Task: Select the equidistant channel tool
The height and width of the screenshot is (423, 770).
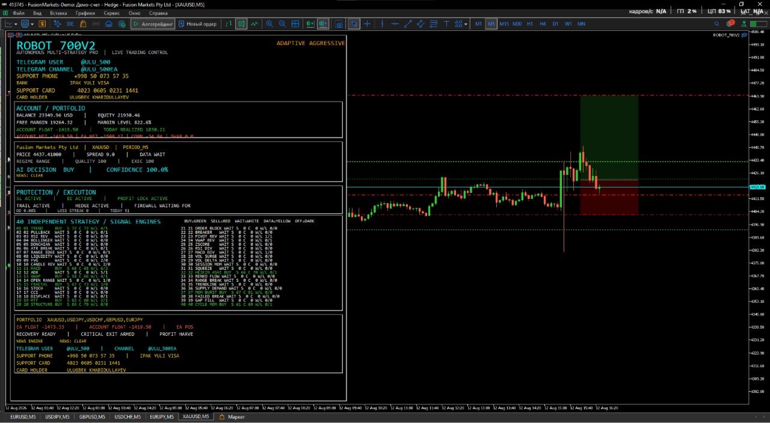Action: coord(420,24)
